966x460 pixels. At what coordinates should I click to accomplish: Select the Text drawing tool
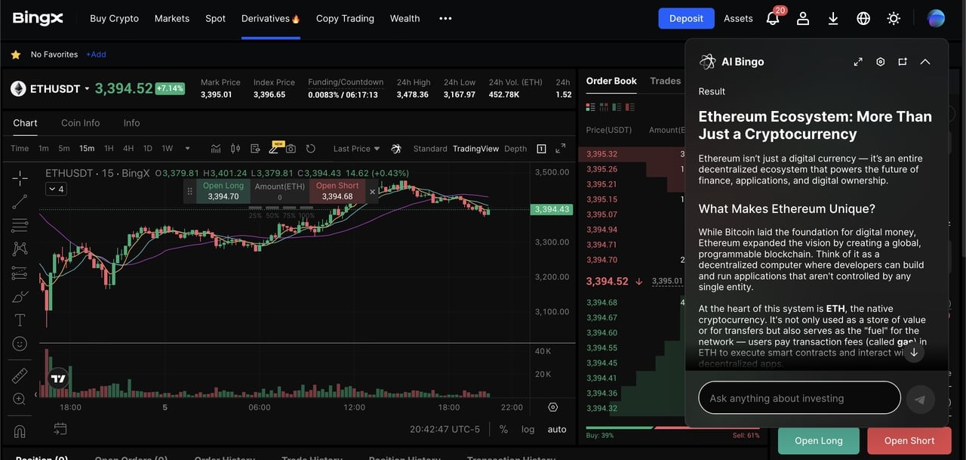[20, 320]
